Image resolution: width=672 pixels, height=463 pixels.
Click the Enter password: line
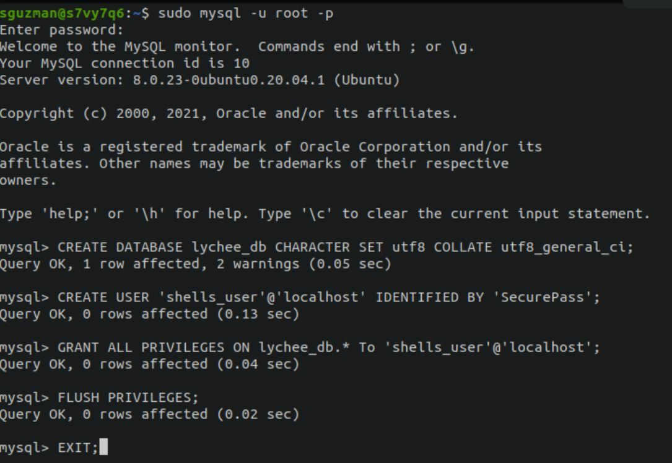[61, 30]
